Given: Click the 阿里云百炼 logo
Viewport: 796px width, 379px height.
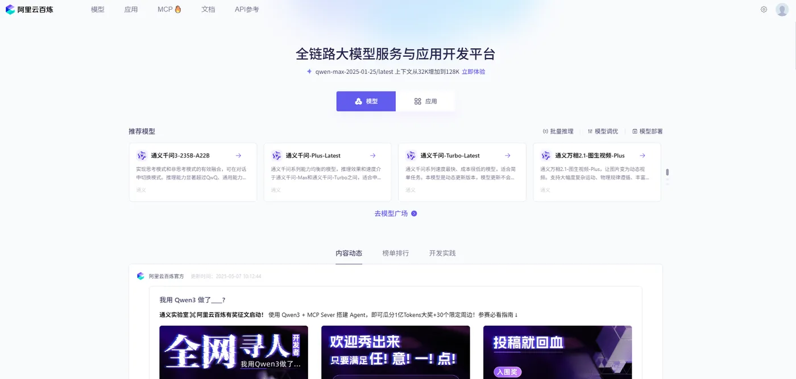Looking at the screenshot, I should (29, 10).
